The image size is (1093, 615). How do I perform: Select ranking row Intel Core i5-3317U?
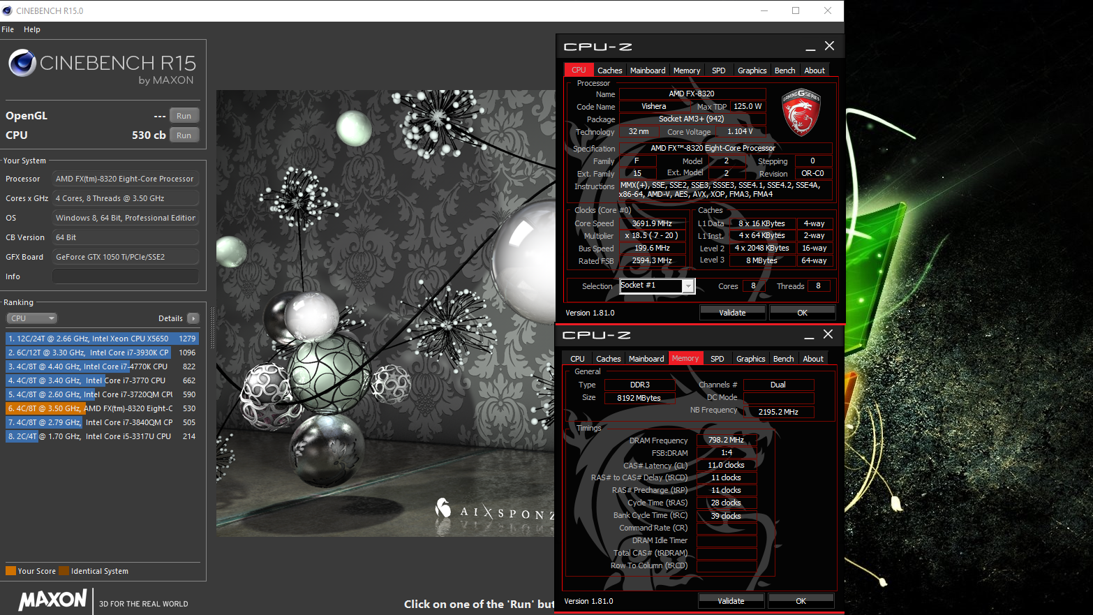[x=103, y=436]
